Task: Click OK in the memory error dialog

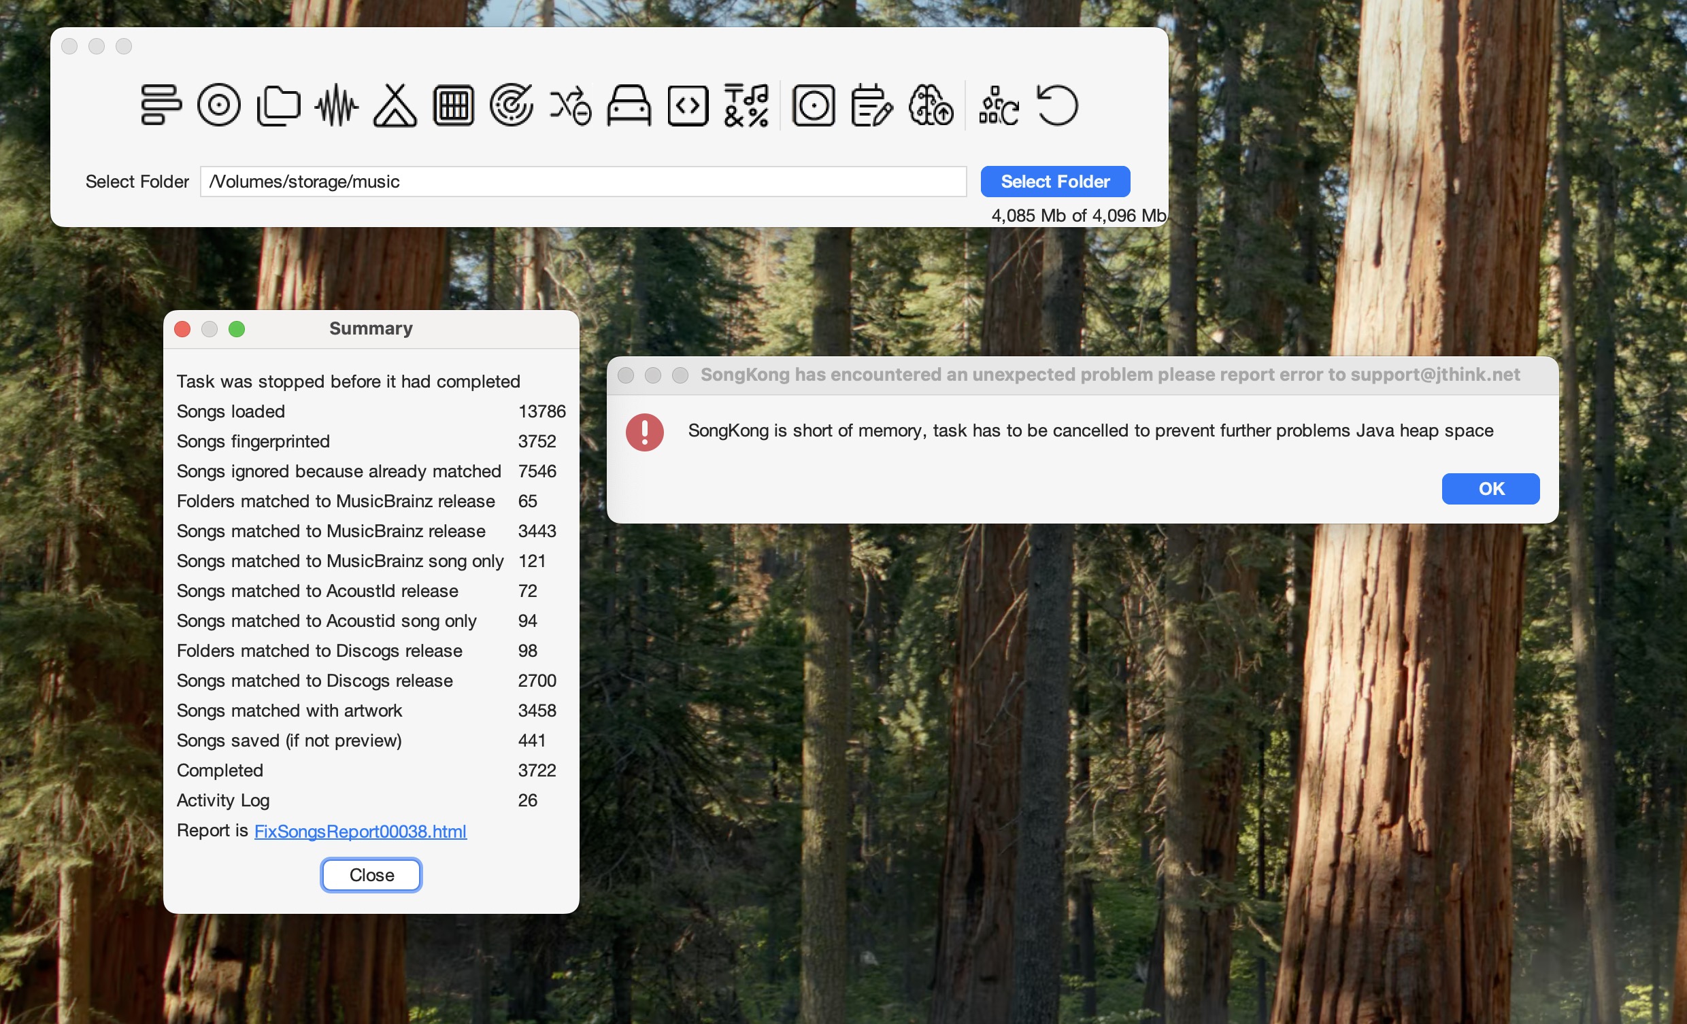Action: (x=1490, y=489)
